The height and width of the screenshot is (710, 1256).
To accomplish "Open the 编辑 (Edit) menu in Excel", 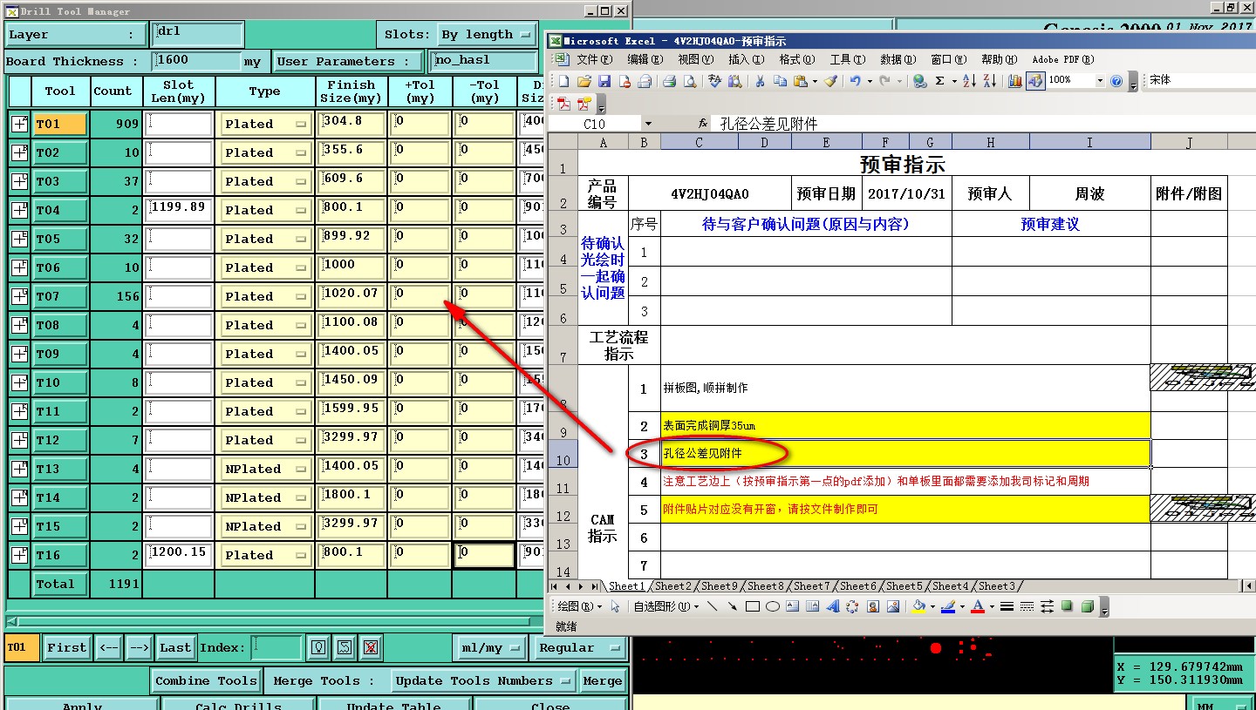I will pos(645,59).
